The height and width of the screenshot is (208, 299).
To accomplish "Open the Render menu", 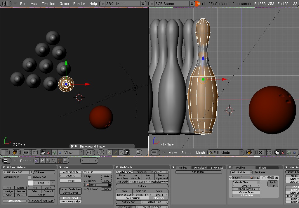I will coord(79,4).
